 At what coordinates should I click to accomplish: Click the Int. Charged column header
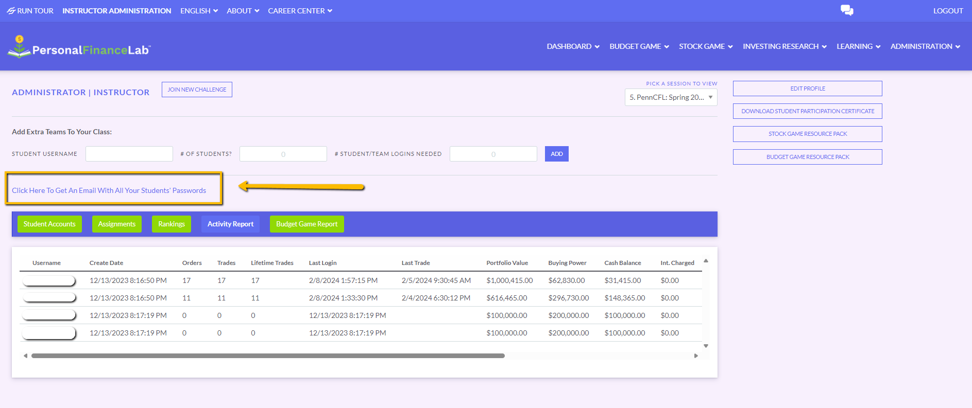coord(677,263)
